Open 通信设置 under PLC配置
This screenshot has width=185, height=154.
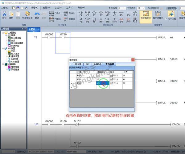[15, 56]
